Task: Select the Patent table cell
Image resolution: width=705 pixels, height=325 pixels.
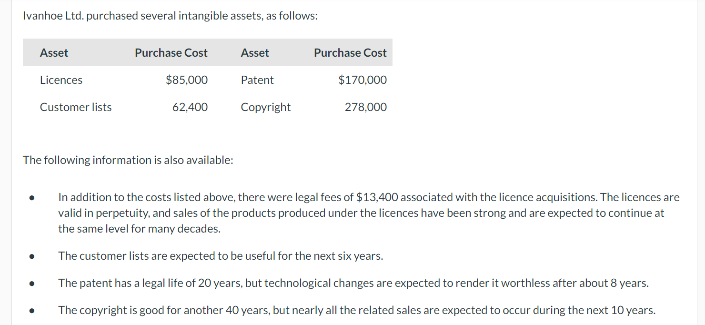Action: (x=257, y=80)
